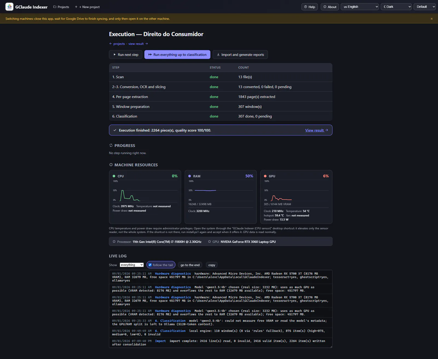Dismiss the Google Drive syncing warning banner
This screenshot has width=438, height=359.
coord(432,19)
